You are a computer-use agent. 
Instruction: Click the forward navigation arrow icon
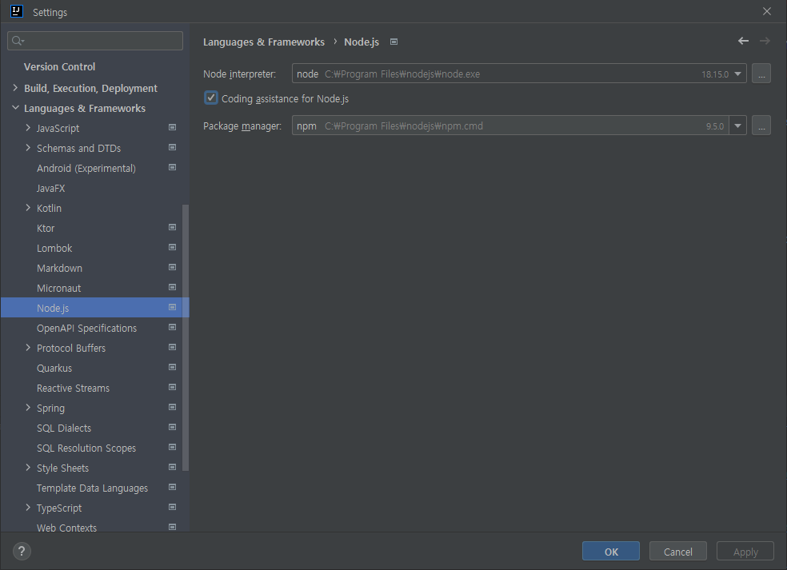click(765, 41)
